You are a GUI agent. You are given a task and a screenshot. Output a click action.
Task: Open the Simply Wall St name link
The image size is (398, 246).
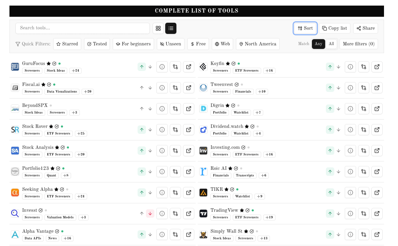coord(226,231)
